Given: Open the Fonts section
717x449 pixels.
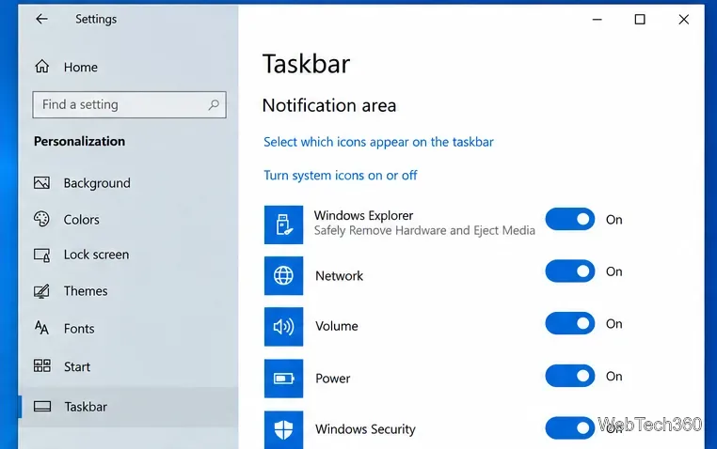Looking at the screenshot, I should [79, 329].
